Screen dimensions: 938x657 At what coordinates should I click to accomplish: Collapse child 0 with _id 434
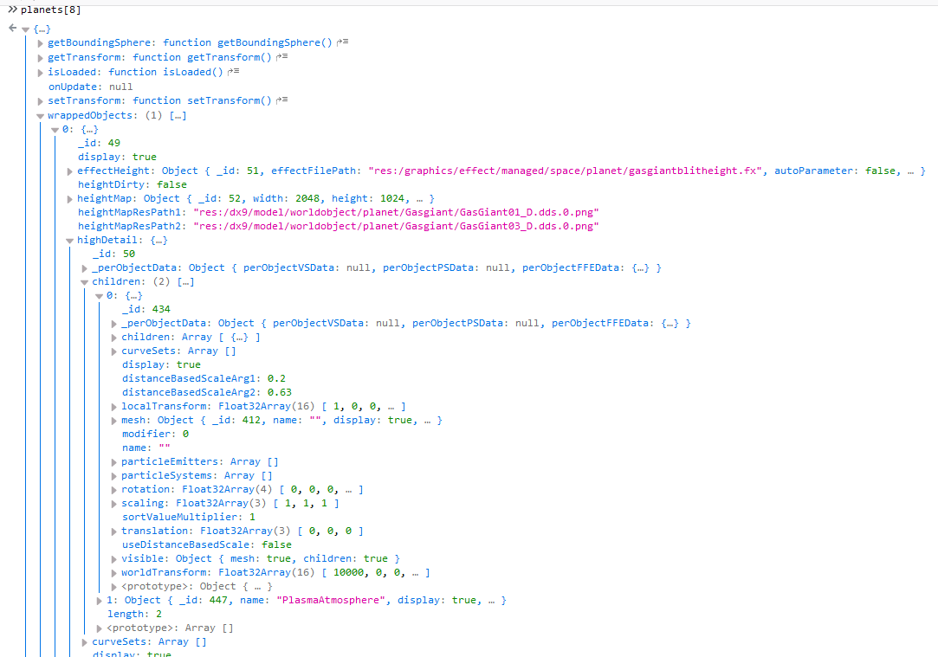[100, 296]
